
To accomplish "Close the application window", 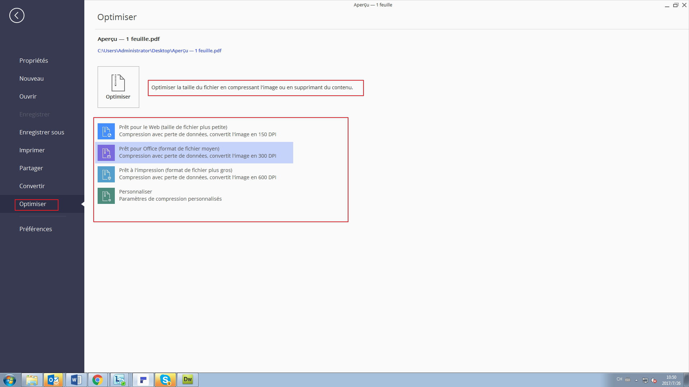I will click(x=684, y=5).
